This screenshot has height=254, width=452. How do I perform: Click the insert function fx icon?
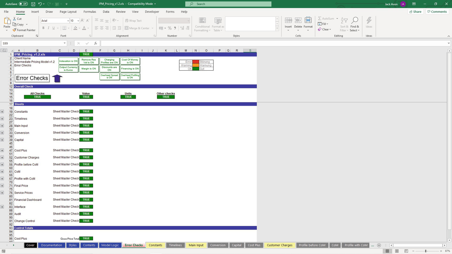coord(96,43)
